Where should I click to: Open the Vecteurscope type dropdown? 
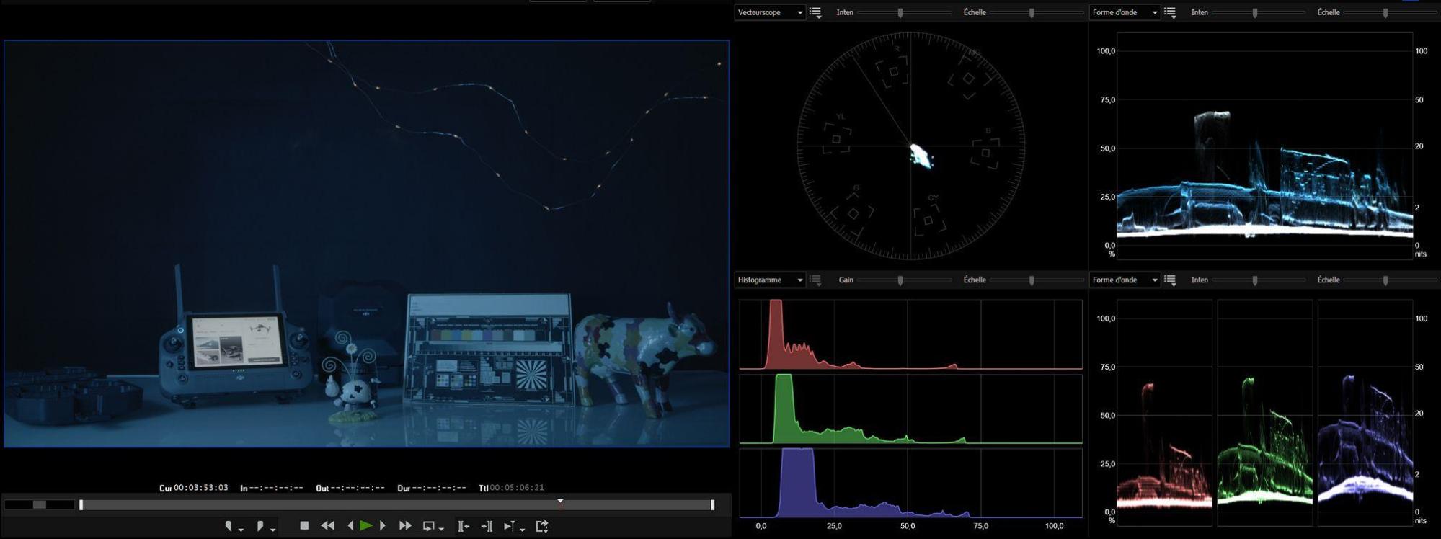769,12
